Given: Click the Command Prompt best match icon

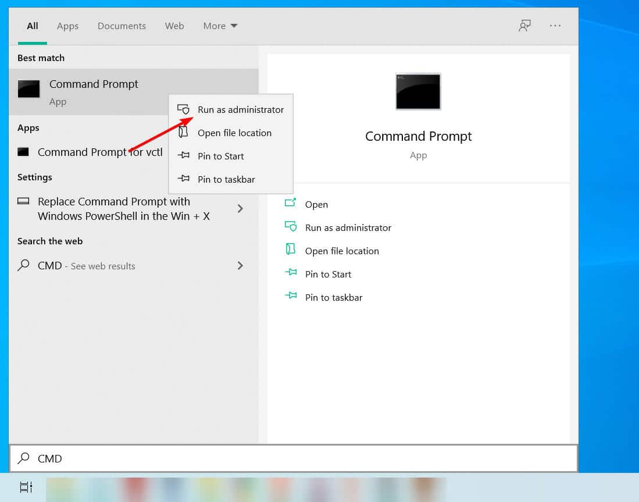Looking at the screenshot, I should point(29,88).
